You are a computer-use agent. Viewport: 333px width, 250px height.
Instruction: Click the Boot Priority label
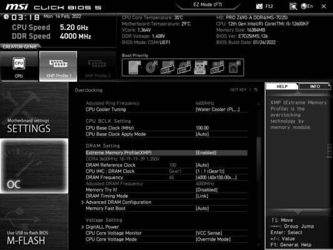pos(135,56)
